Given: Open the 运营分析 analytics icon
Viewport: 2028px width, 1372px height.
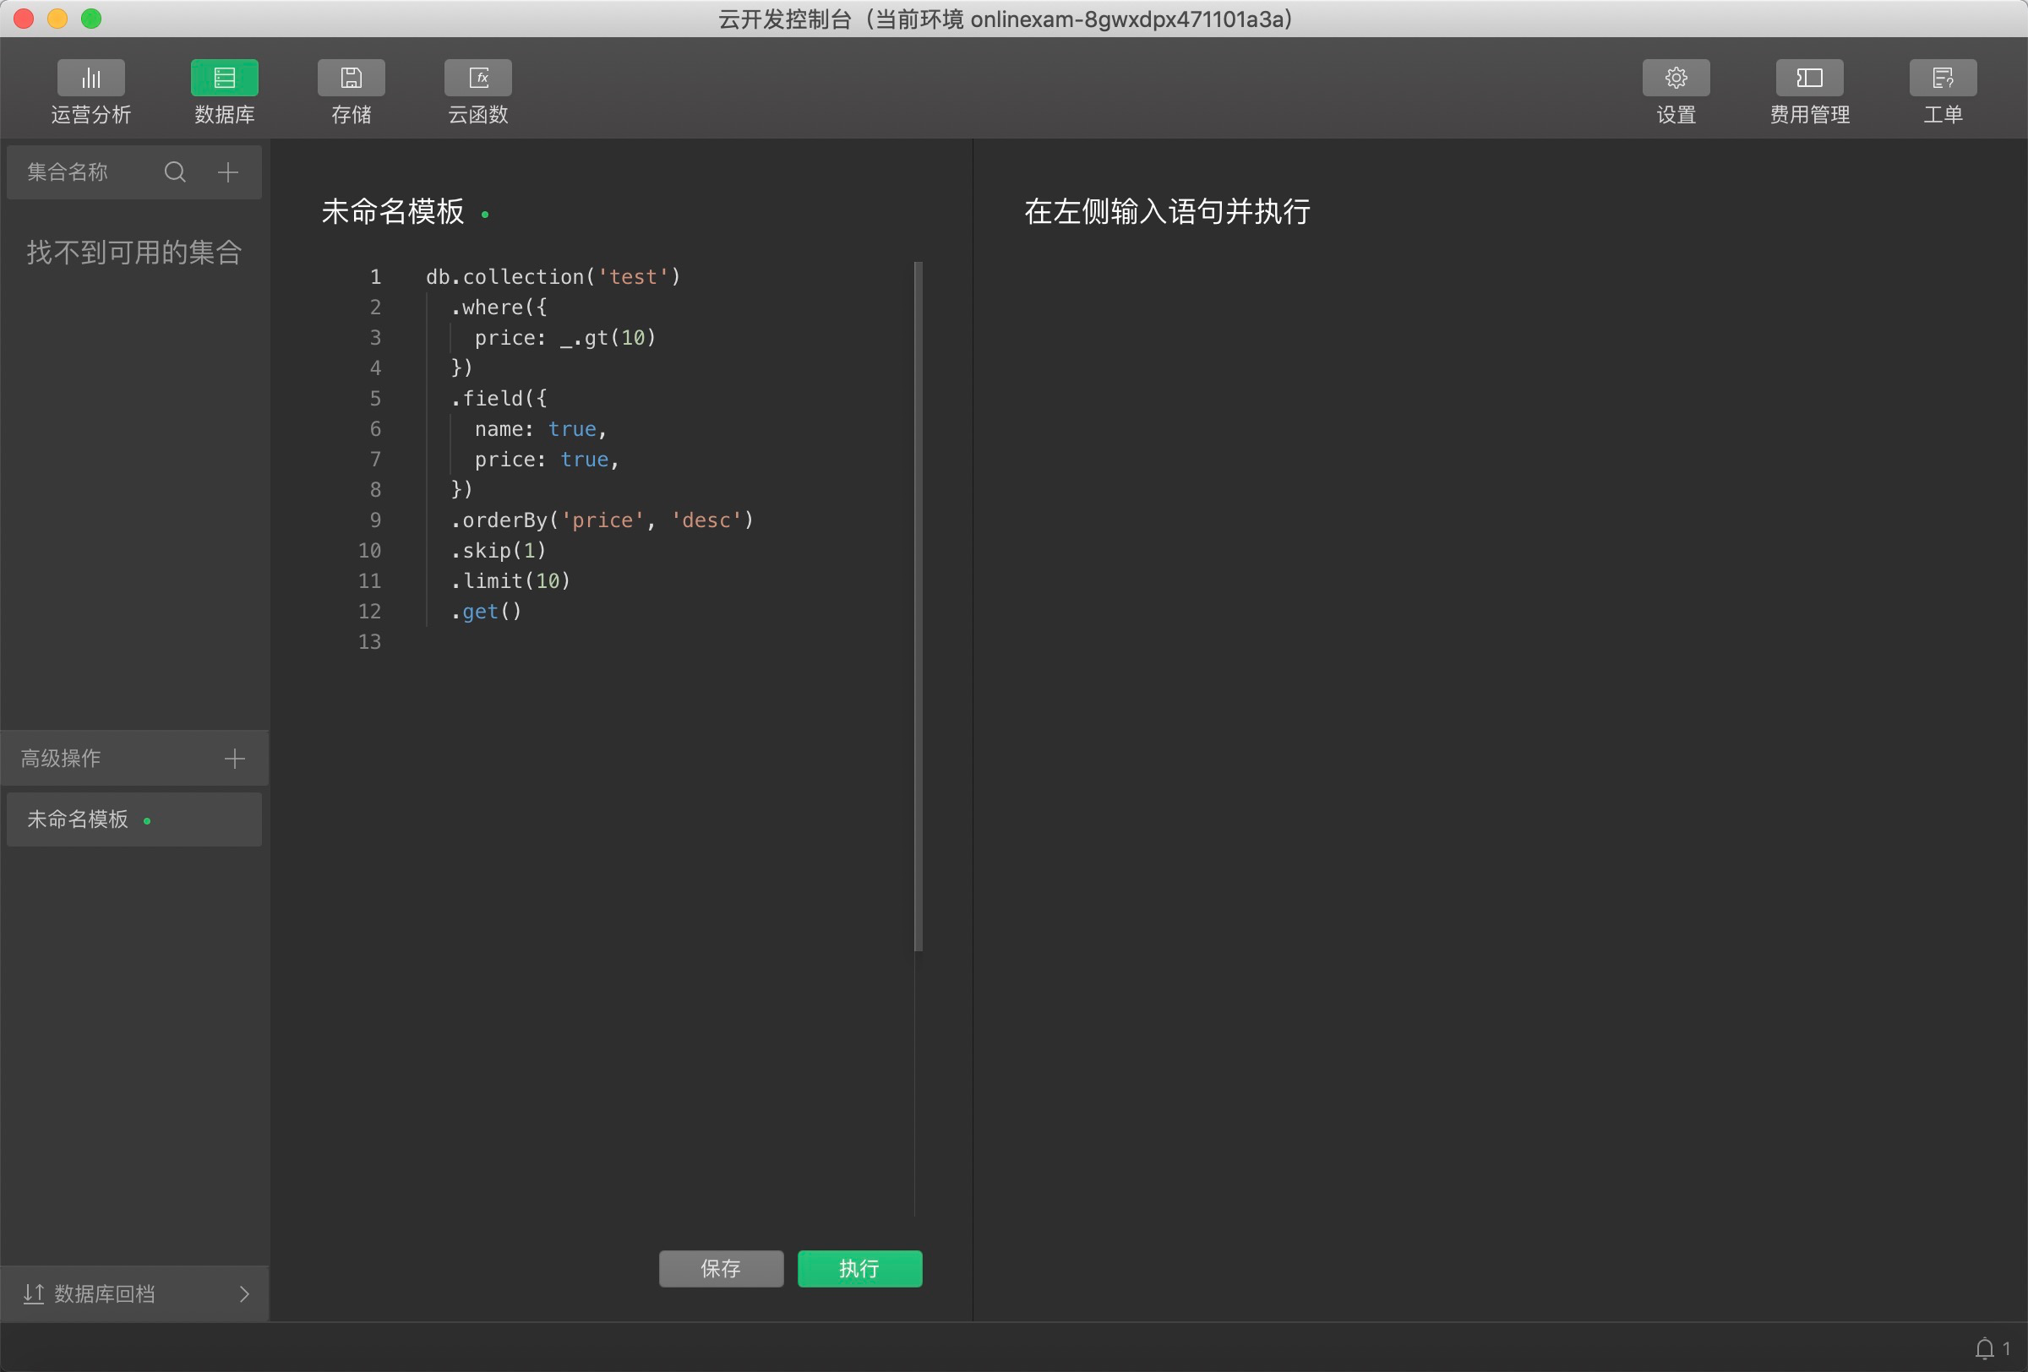Looking at the screenshot, I should point(90,79).
